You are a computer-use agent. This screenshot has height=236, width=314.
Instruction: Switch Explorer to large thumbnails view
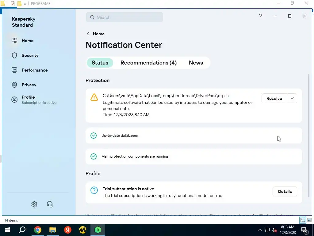point(309,220)
